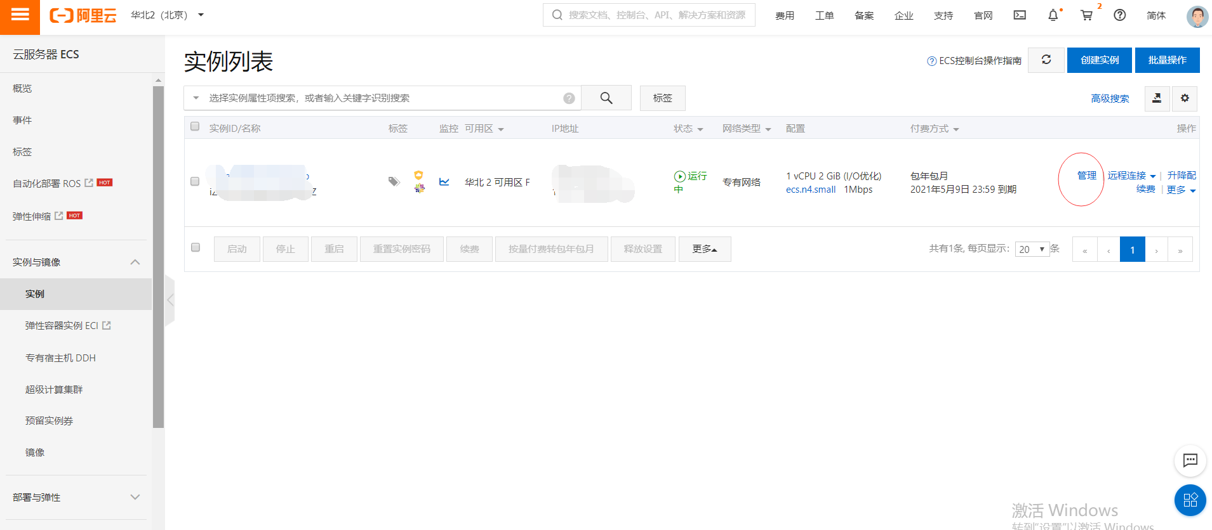Click the instance tag icon

click(x=394, y=182)
